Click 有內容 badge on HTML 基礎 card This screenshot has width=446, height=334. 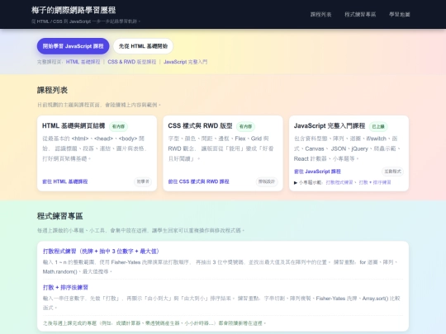click(118, 126)
